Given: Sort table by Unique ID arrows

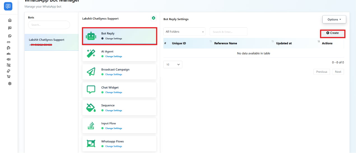Looking at the screenshot, I should tap(211, 41).
